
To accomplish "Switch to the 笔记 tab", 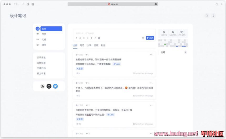I will pos(82,45).
